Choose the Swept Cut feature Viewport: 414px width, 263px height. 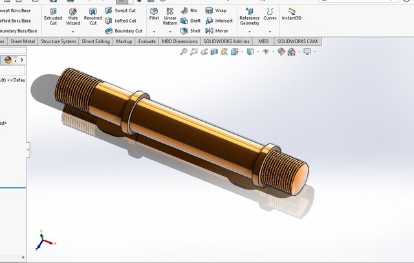(x=120, y=10)
